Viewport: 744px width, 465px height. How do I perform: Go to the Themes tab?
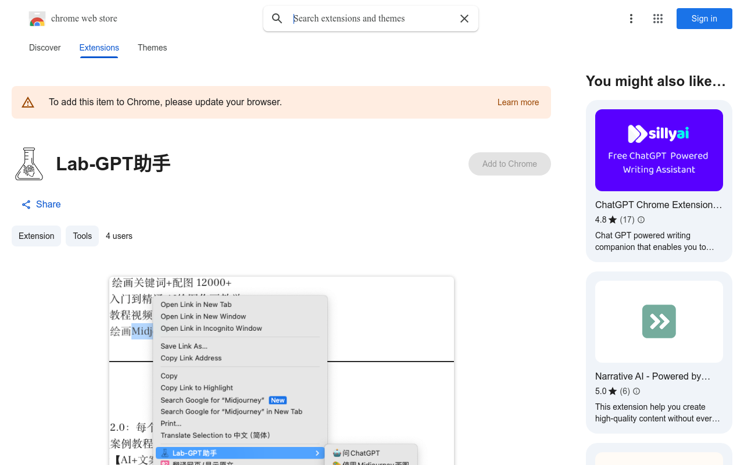pos(152,48)
